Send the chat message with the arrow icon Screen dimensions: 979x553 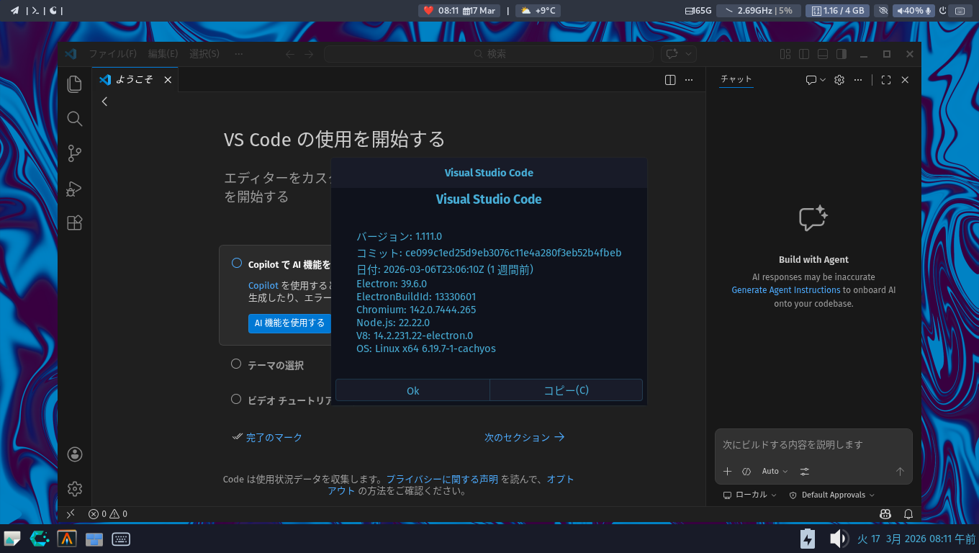[900, 471]
